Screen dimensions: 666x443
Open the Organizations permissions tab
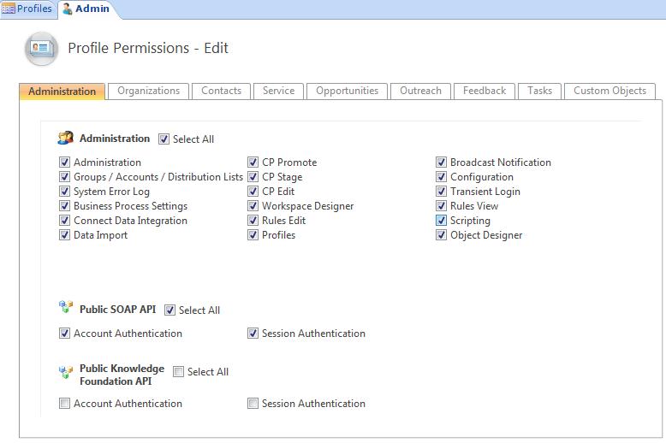(x=148, y=91)
